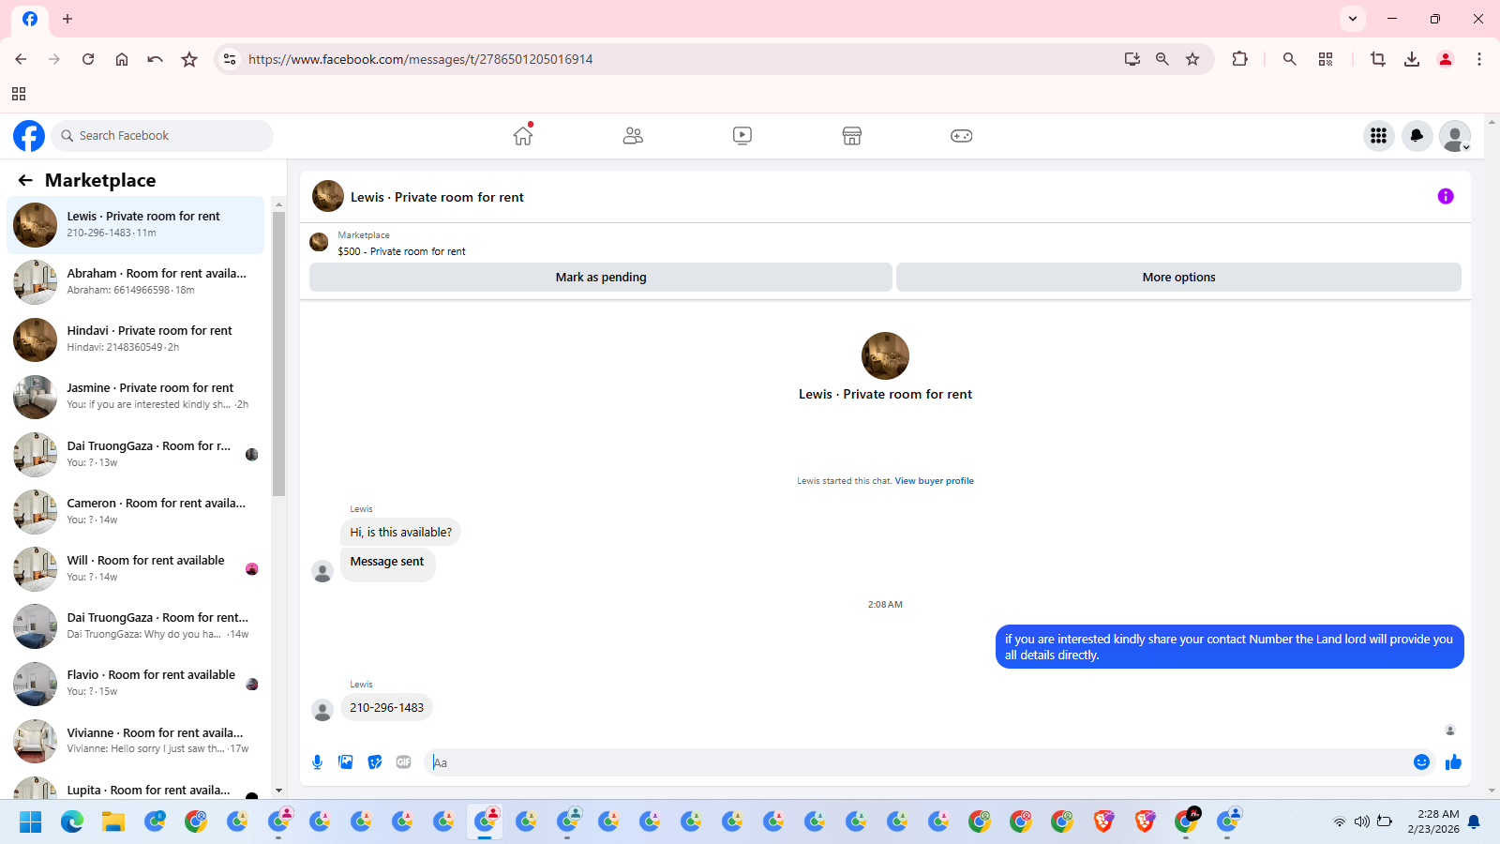
Task: Click the large Lewis listing thumbnail
Action: (x=885, y=355)
